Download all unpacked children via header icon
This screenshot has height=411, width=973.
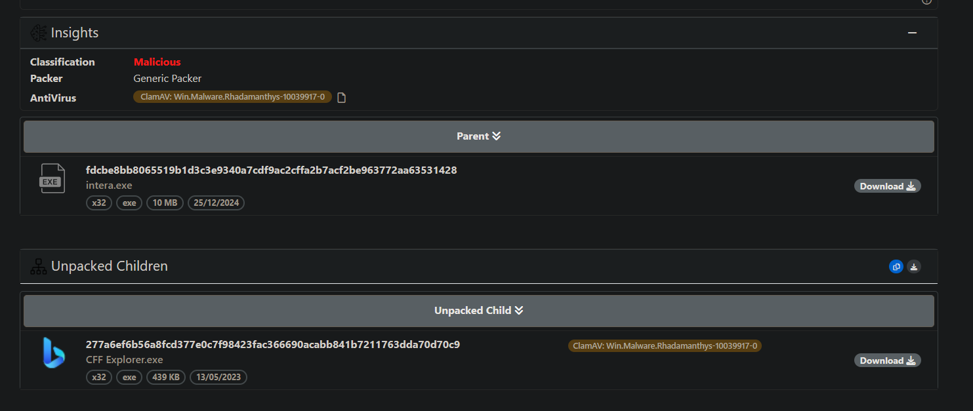pos(914,266)
